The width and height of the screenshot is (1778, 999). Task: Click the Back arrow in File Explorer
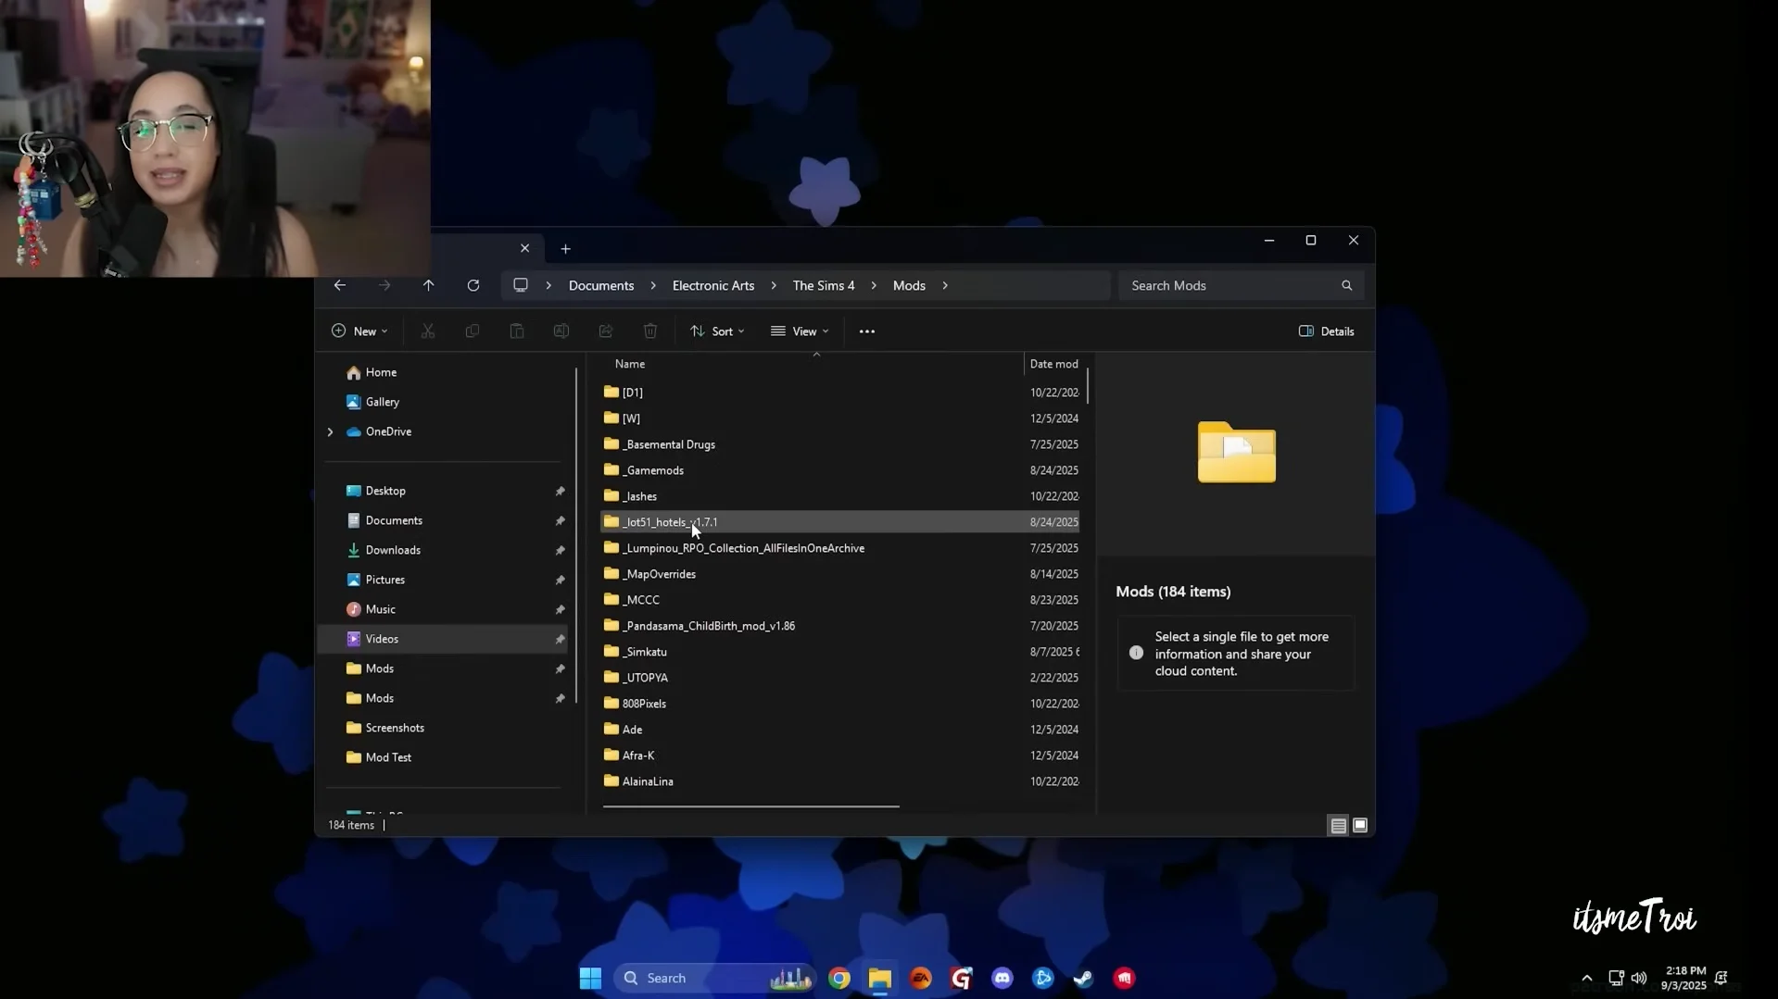(x=340, y=285)
